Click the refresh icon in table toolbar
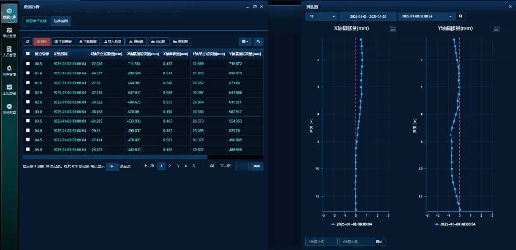Screen dimensions: 516x250 27,42
